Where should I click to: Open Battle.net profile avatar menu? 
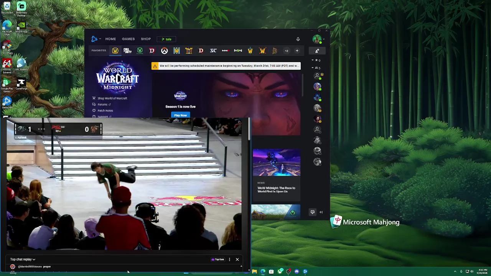point(317,39)
